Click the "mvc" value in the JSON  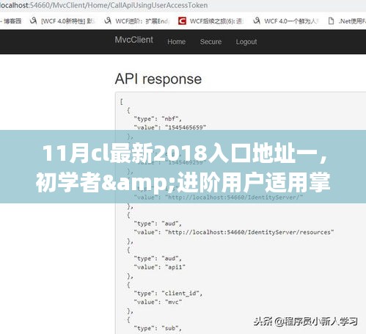pyautogui.click(x=174, y=302)
